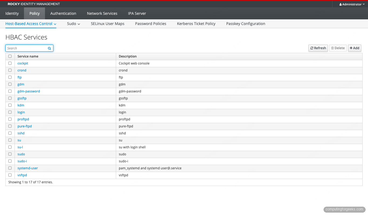Select the Policy tab
The height and width of the screenshot is (215, 368).
[x=34, y=13]
